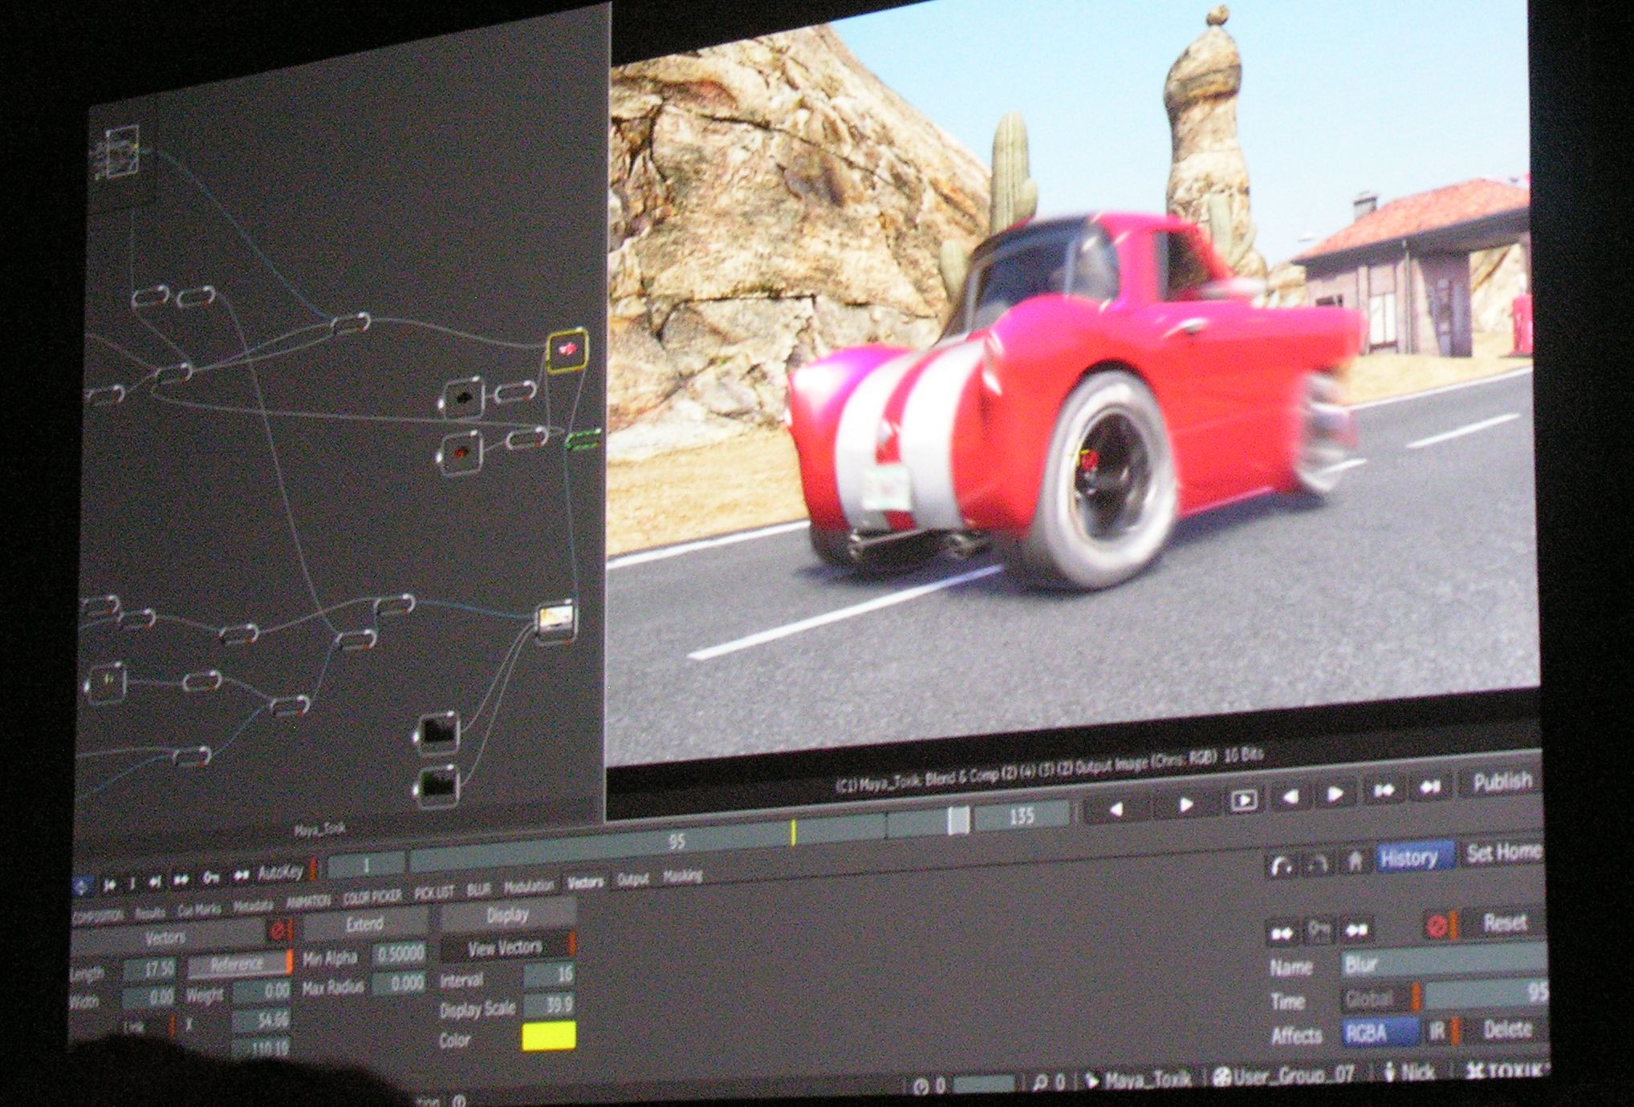Switch to the Output tab

pos(632,880)
